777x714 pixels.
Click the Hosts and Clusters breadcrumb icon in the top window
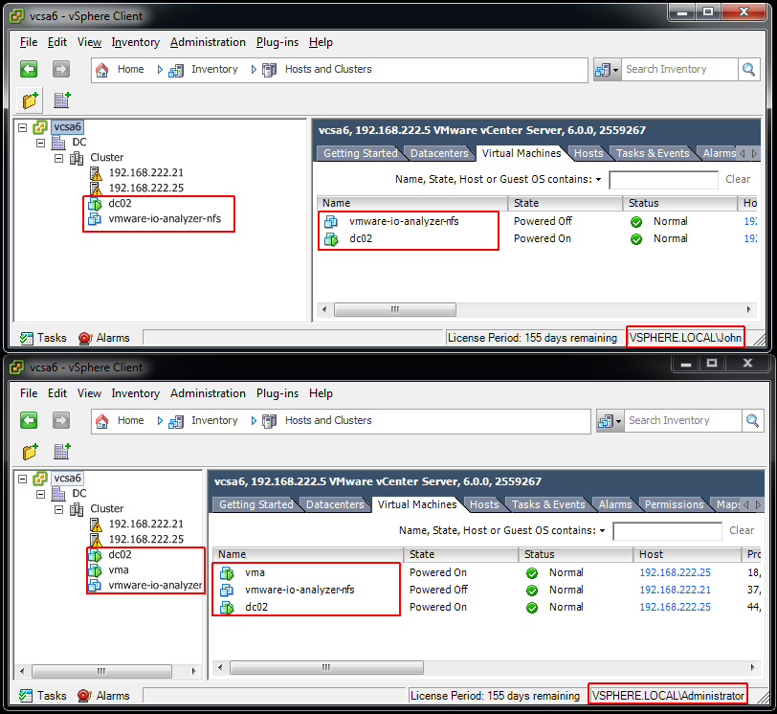point(269,70)
